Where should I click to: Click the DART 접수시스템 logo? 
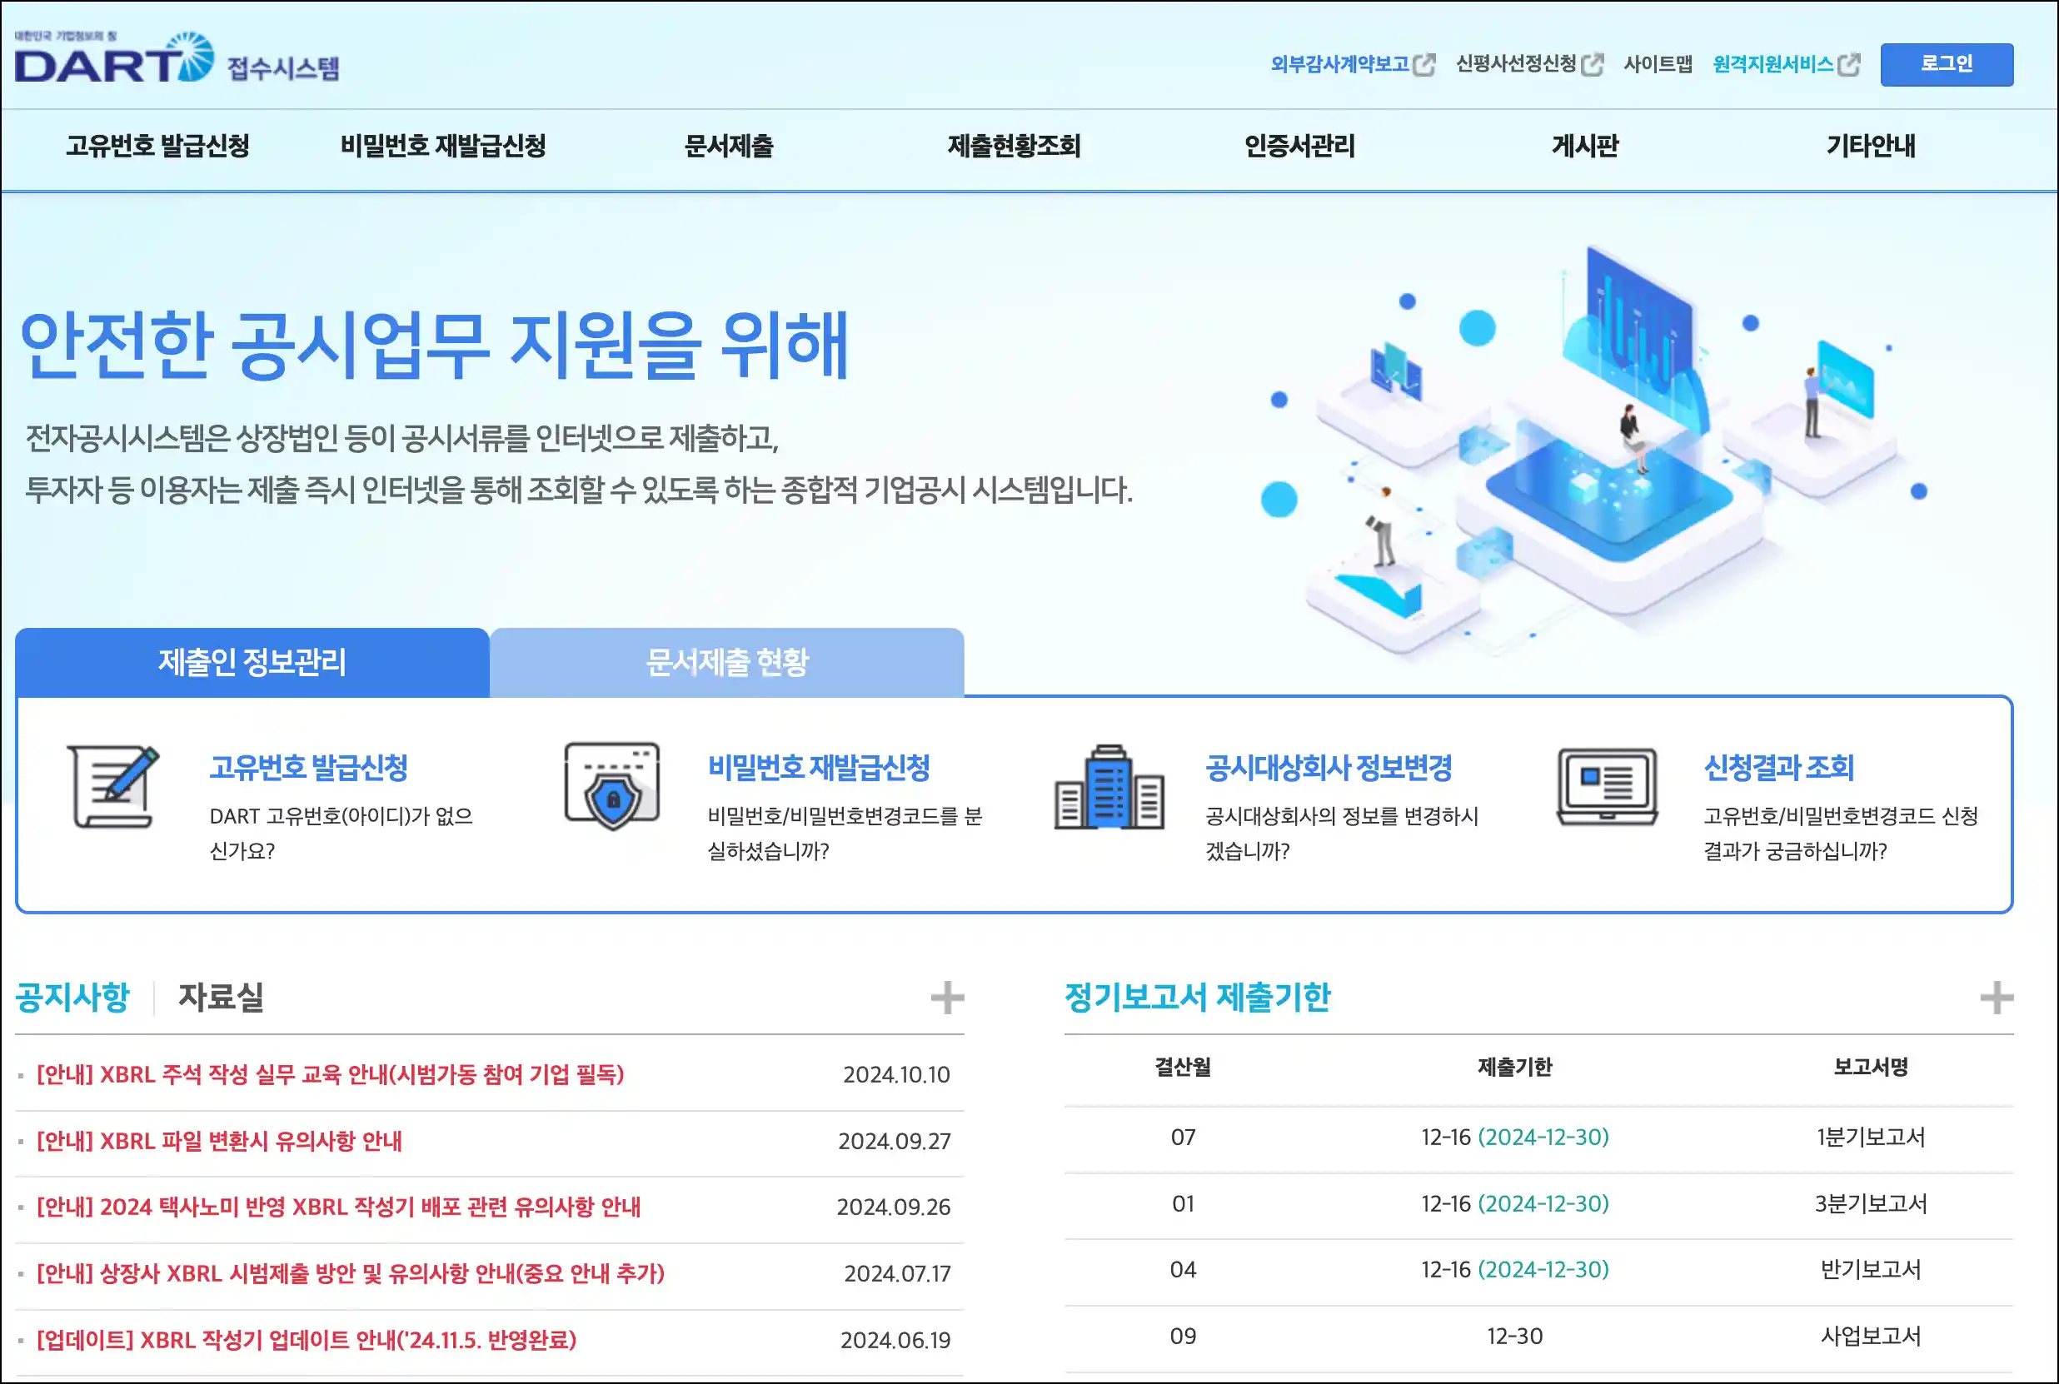click(x=177, y=58)
